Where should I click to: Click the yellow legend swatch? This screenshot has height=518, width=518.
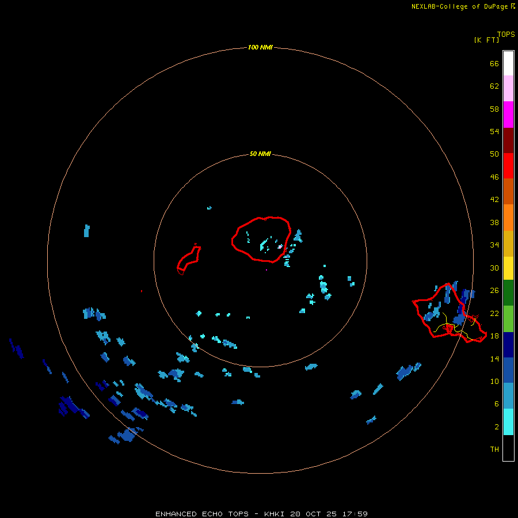(x=508, y=268)
